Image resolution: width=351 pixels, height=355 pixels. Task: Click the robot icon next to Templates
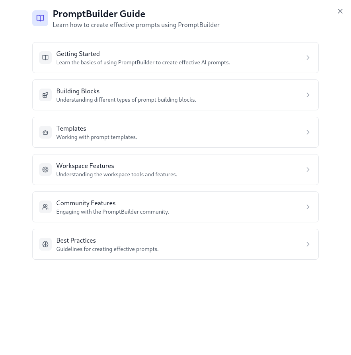(45, 132)
